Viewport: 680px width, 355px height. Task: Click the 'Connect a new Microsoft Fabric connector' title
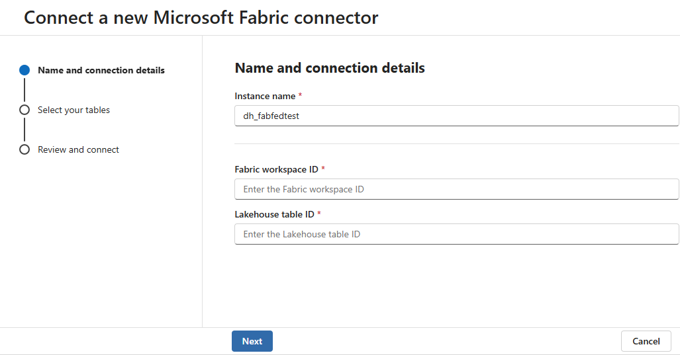(x=201, y=18)
